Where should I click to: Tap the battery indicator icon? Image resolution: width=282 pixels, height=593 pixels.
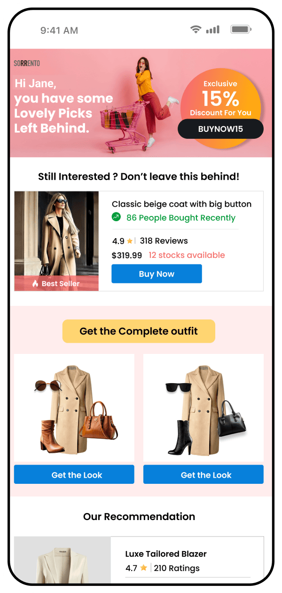coord(241,30)
